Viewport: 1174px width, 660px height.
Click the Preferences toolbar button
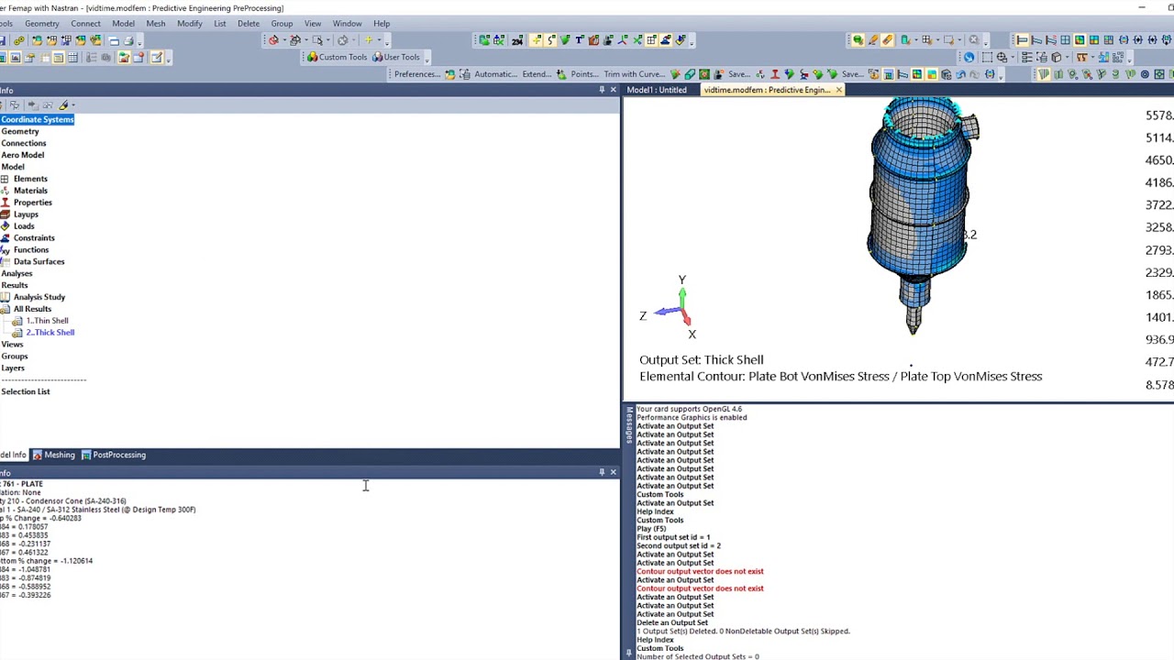(416, 74)
